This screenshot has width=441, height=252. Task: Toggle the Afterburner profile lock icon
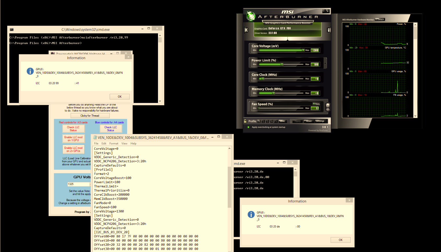point(245,121)
